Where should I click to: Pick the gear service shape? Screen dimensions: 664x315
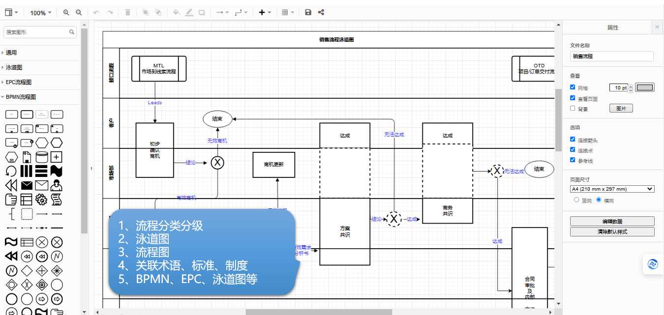pyautogui.click(x=42, y=200)
